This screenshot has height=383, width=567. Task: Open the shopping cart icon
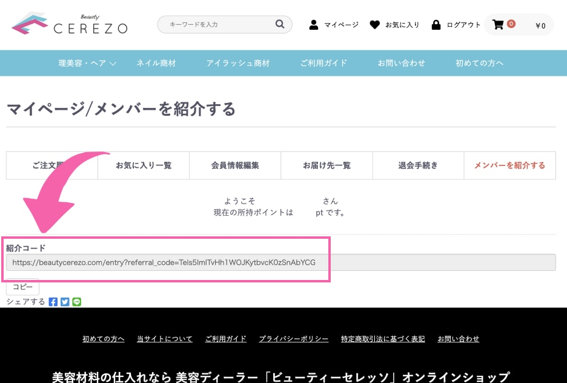click(x=498, y=25)
